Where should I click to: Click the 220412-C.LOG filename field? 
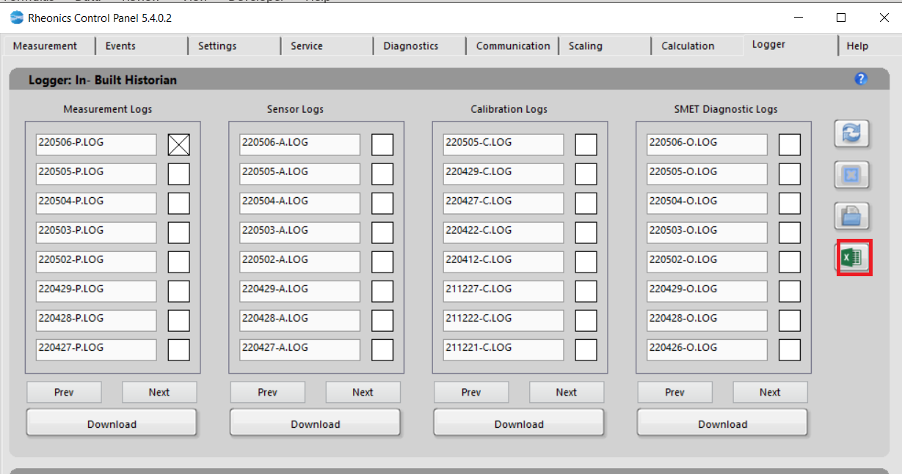[x=503, y=262]
